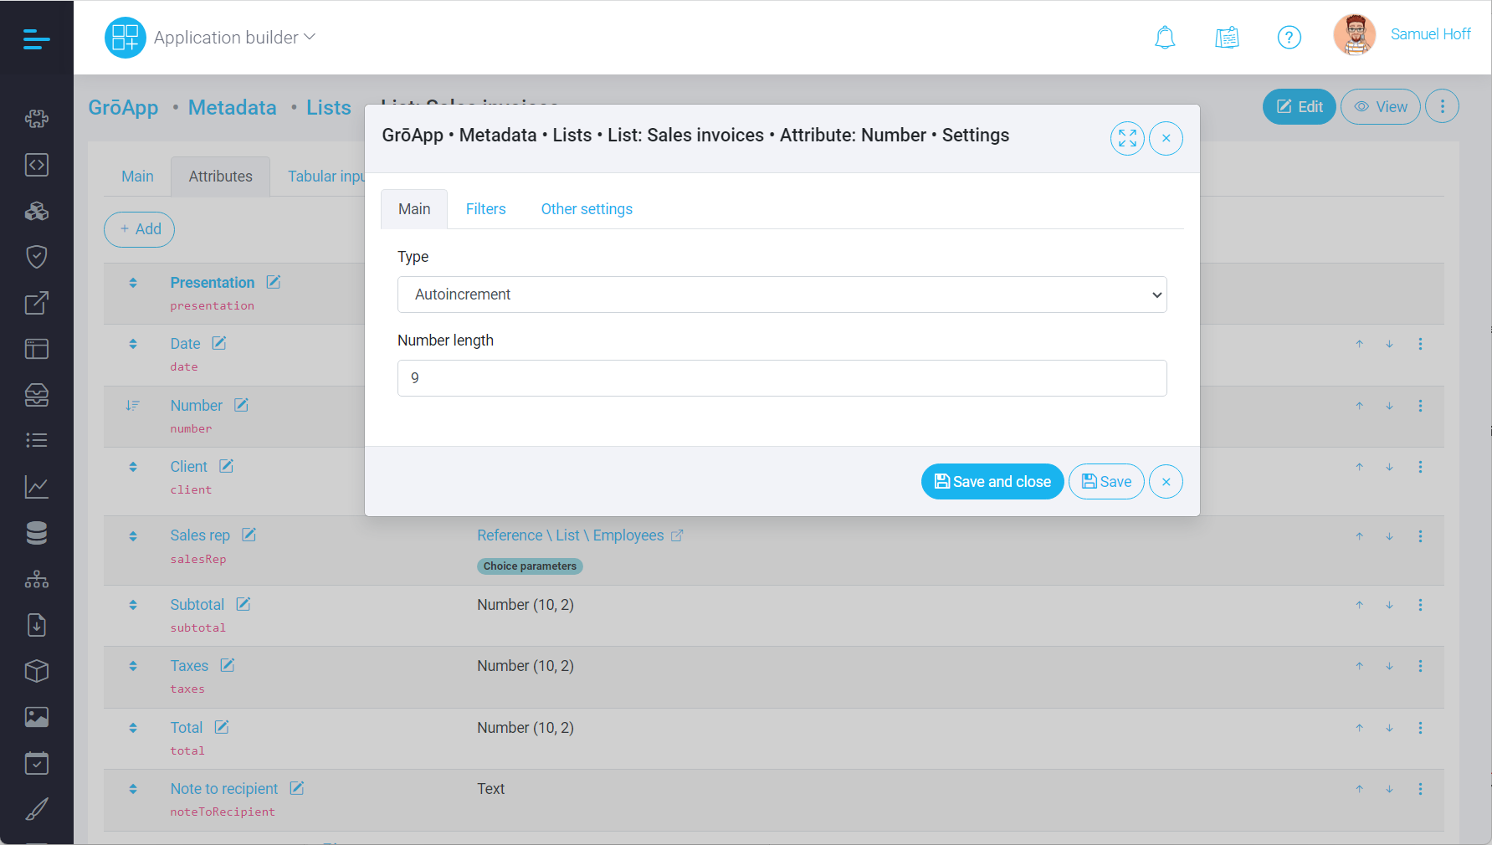This screenshot has width=1492, height=845.
Task: Open three-dot menu for Subtotal row
Action: (1420, 605)
